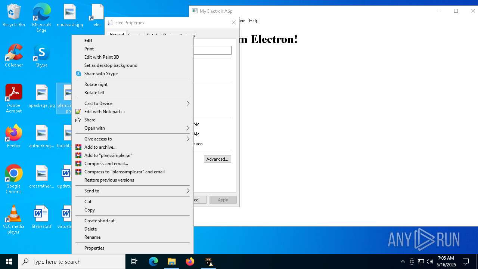478x269 pixels.
Task: Launch Microsoft Edge from desktop
Action: click(41, 18)
